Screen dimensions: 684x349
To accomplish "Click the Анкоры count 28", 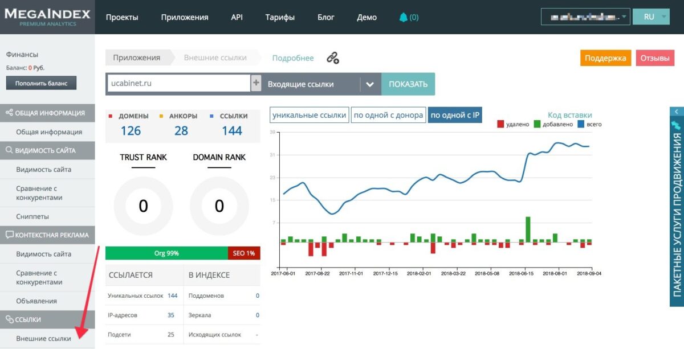I will point(181,131).
